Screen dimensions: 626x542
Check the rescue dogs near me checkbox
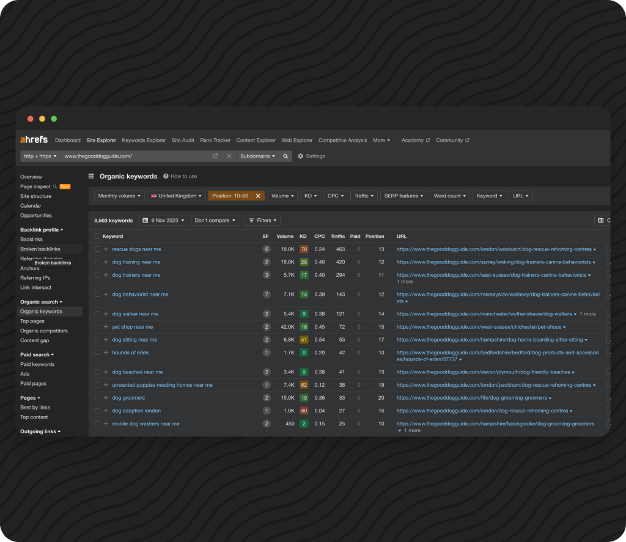tap(97, 249)
